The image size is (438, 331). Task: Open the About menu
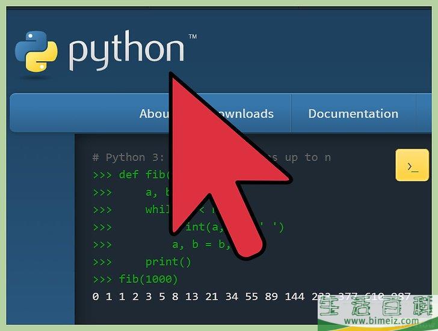(155, 114)
